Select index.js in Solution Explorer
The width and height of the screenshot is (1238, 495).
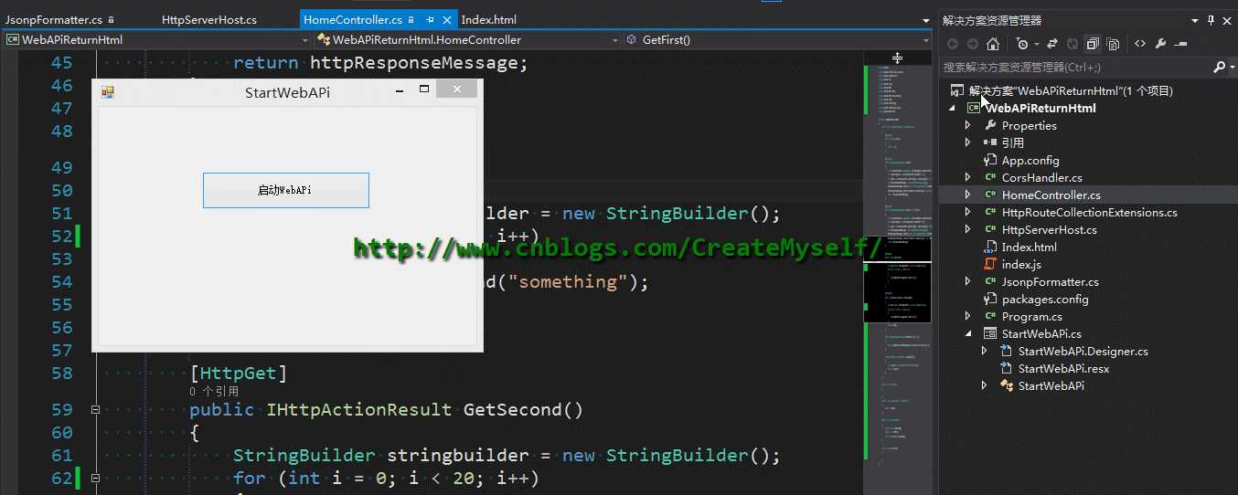point(1021,264)
